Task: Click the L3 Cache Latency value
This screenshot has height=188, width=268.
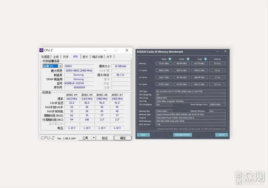Action: [x=217, y=84]
